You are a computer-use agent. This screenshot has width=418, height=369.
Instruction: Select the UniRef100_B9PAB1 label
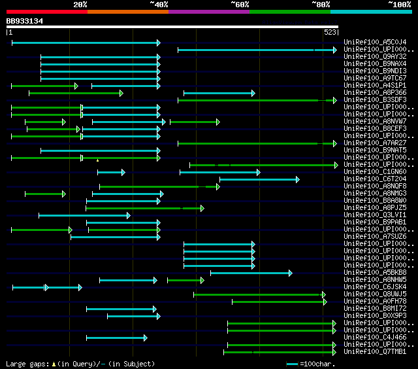[375, 222]
